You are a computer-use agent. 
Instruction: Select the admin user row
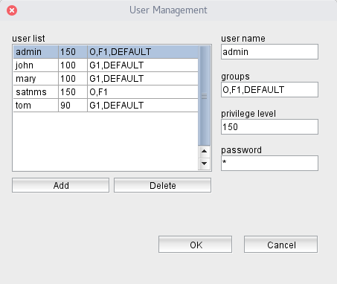[106, 52]
